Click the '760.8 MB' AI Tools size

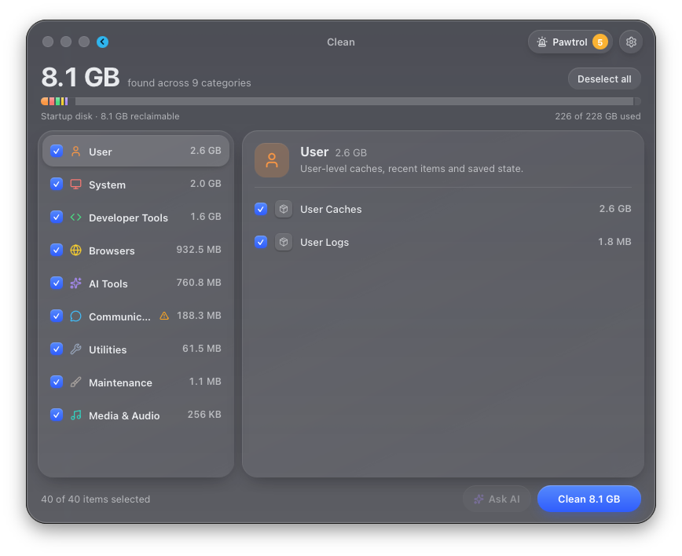pos(199,283)
